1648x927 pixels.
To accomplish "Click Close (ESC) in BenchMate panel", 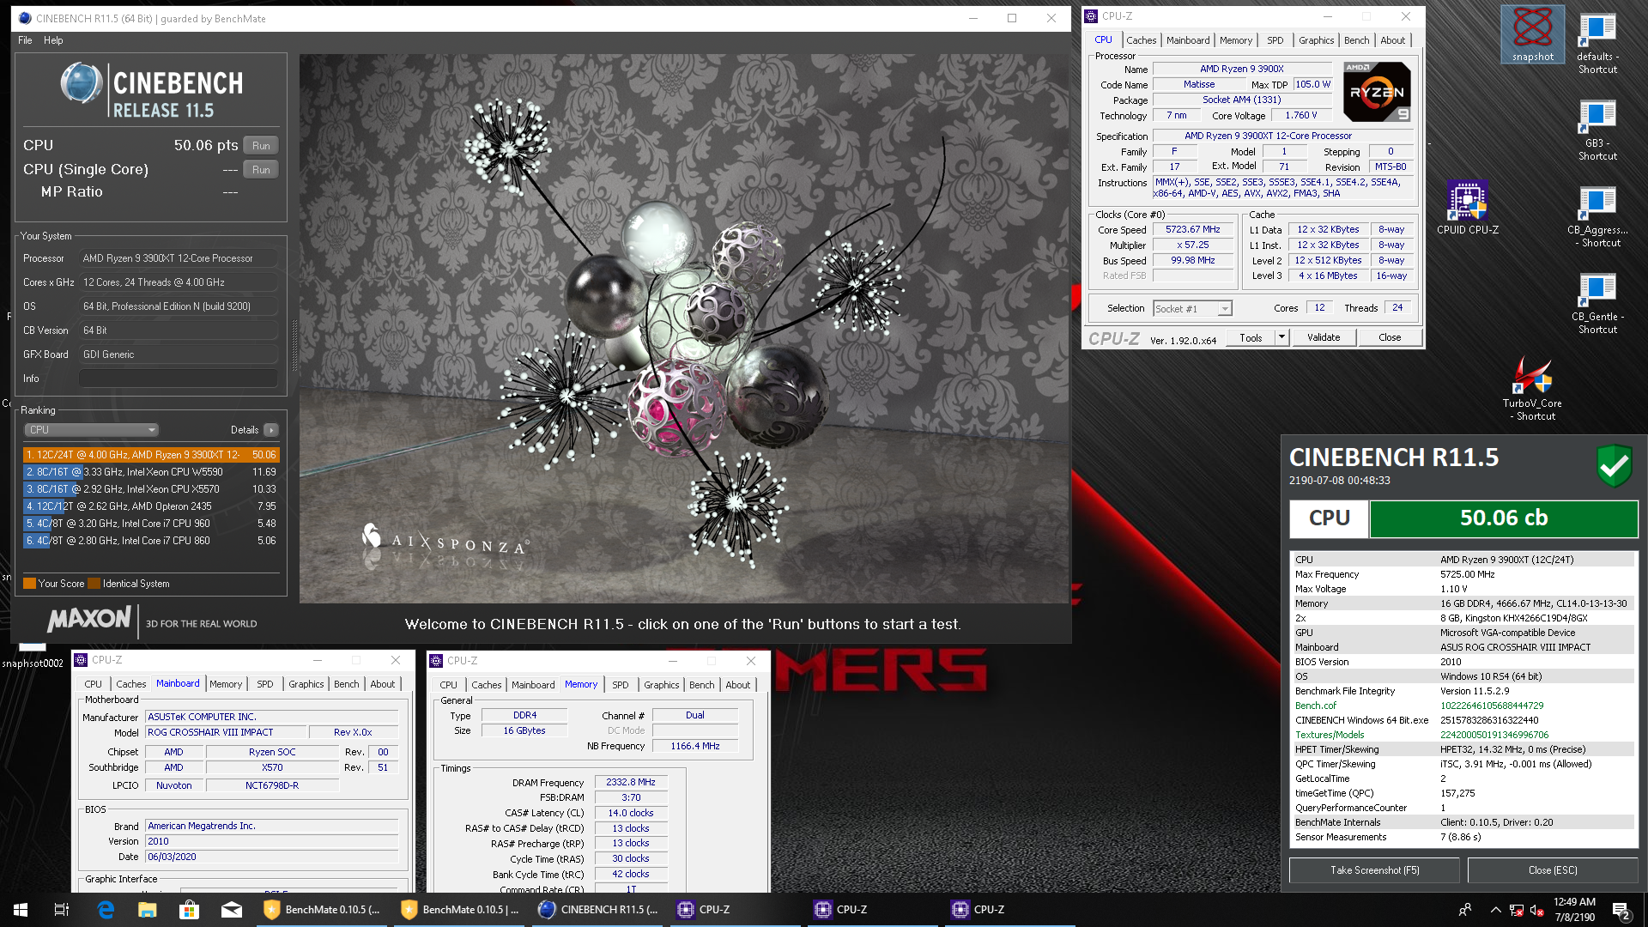I will 1553,870.
